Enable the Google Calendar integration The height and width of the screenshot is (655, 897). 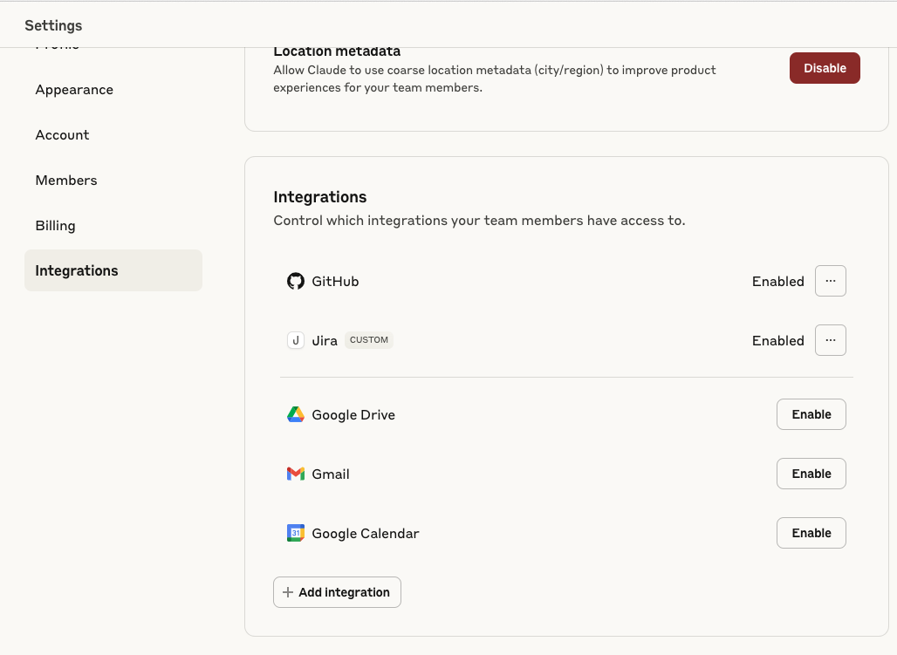811,533
